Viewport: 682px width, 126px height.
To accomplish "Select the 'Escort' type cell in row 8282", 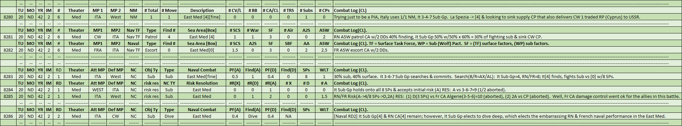I will coord(151,50).
